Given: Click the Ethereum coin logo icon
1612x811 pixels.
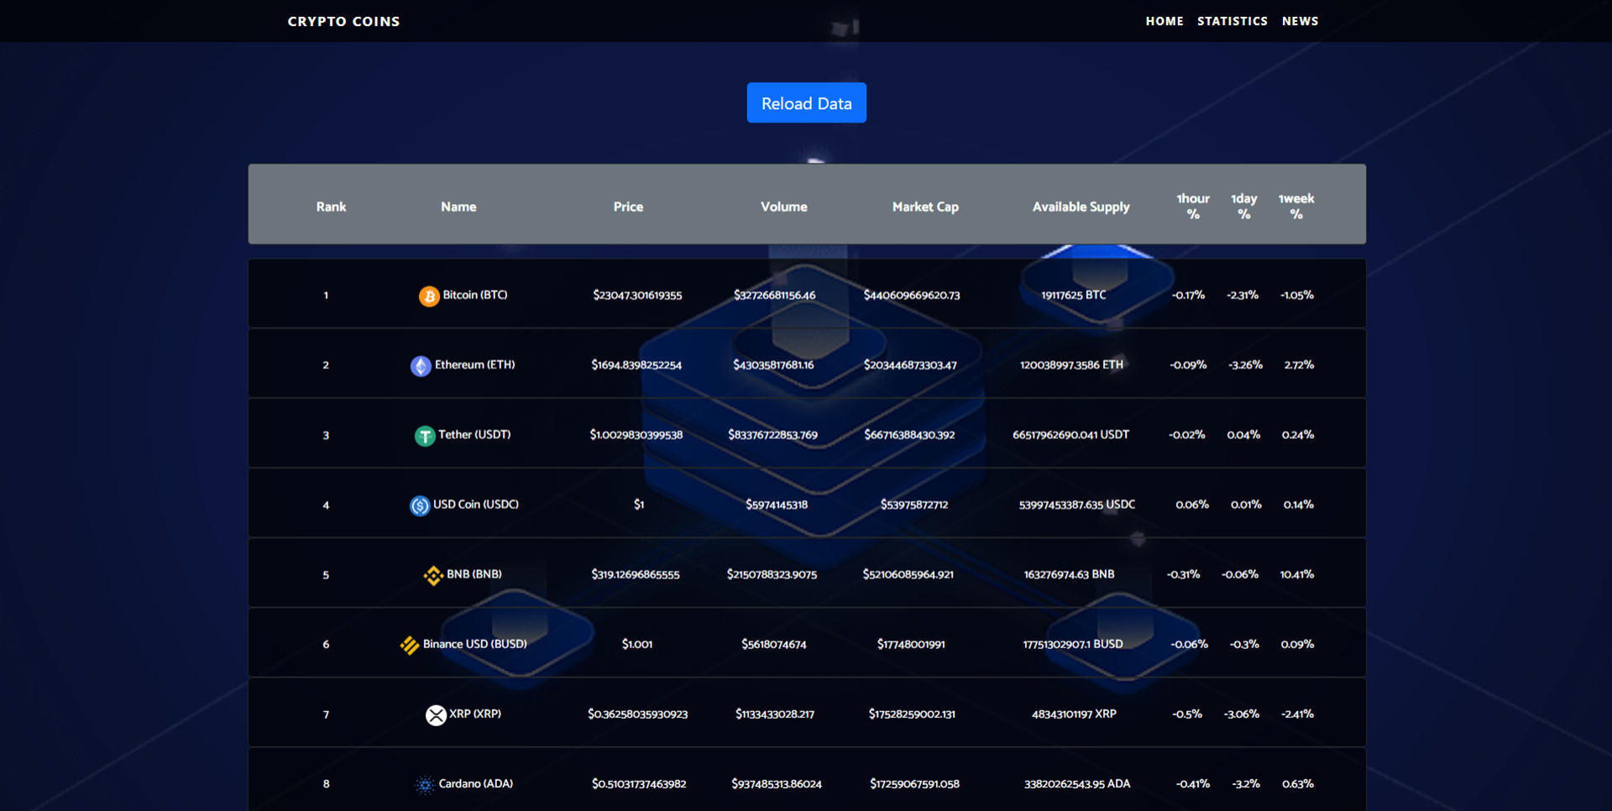Looking at the screenshot, I should (421, 366).
